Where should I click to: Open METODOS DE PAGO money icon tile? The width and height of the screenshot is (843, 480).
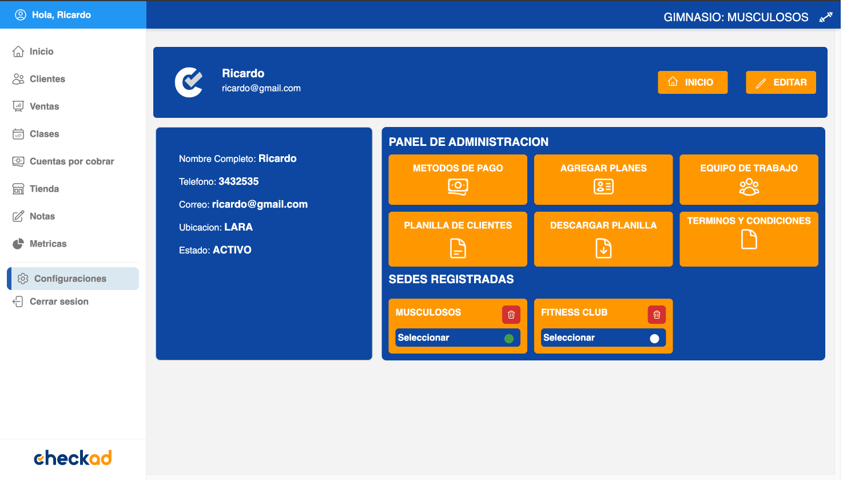(x=458, y=180)
